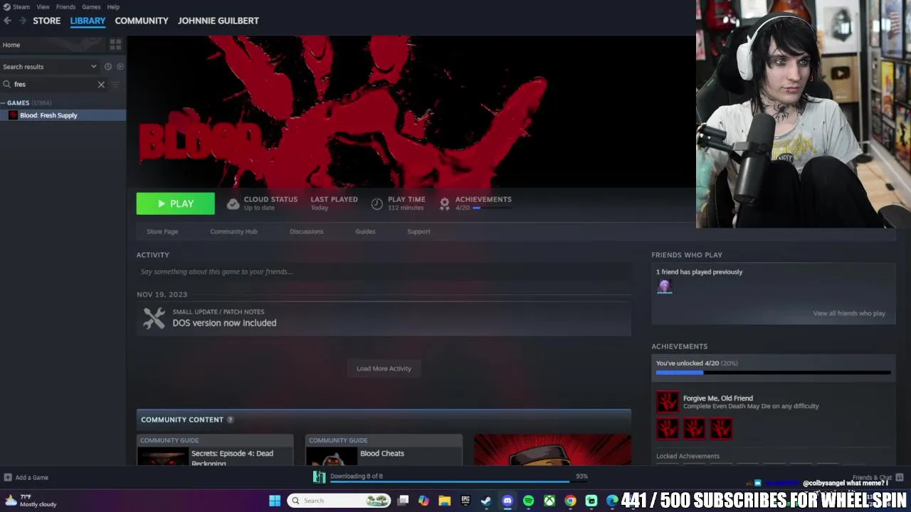Open the Search results collection dropdown
This screenshot has width=911, height=512.
pyautogui.click(x=50, y=66)
